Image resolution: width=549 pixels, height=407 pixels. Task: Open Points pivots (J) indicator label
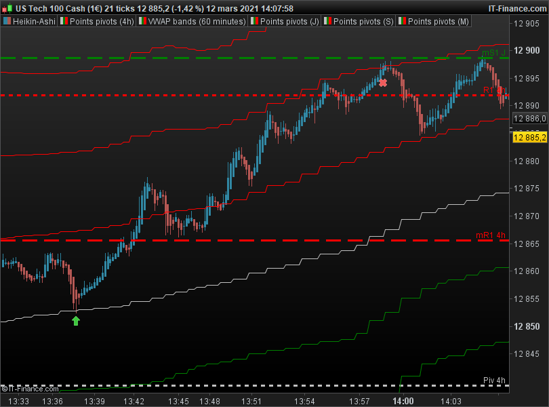click(289, 22)
